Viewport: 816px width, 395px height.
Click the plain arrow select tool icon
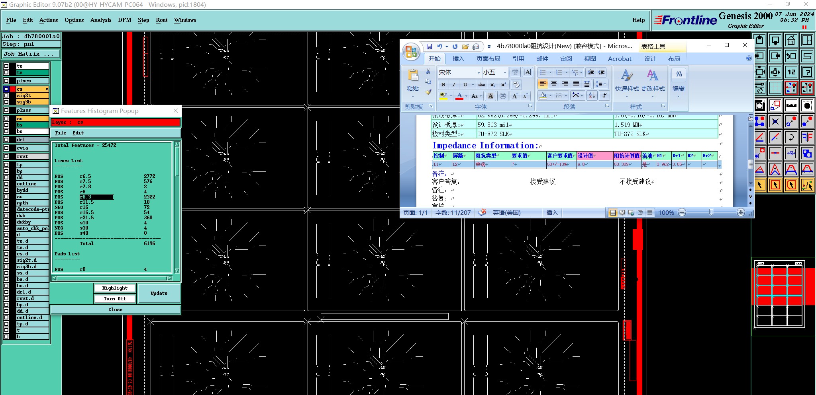(759, 185)
